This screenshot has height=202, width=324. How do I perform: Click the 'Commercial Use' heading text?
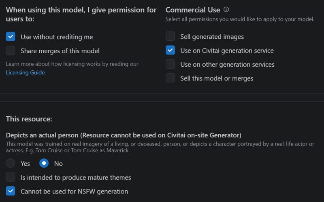pyautogui.click(x=193, y=10)
